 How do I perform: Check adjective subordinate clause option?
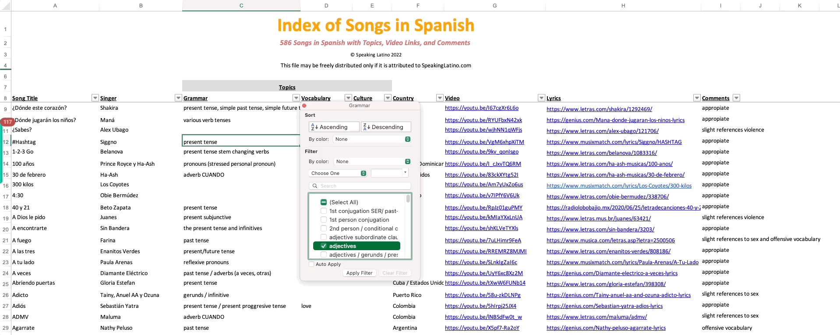[324, 237]
